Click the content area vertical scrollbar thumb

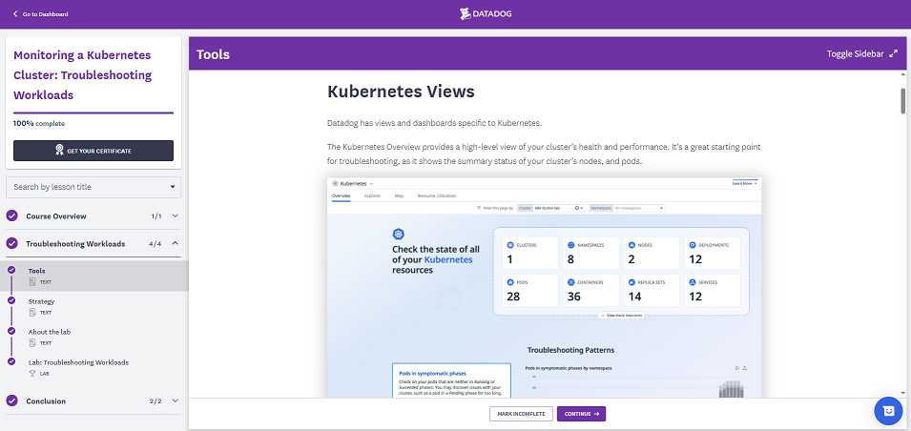point(902,100)
